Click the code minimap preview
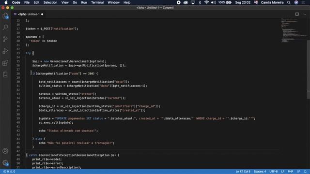The width and height of the screenshot is (310, 174). (294, 30)
